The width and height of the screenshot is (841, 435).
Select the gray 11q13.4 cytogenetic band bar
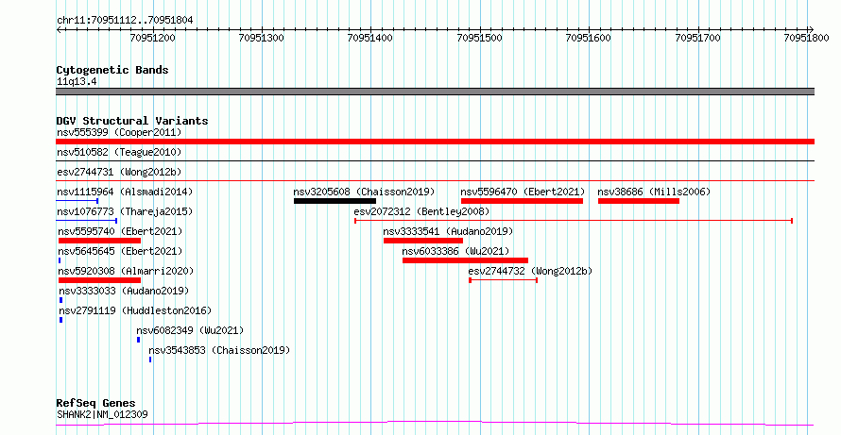point(435,92)
